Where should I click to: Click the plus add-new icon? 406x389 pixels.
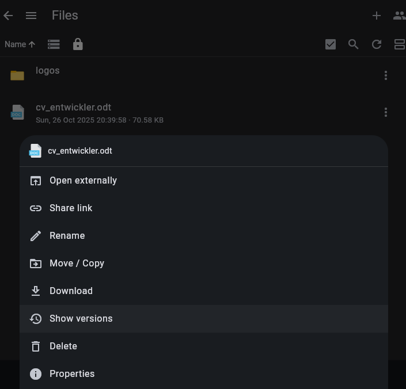pos(377,16)
